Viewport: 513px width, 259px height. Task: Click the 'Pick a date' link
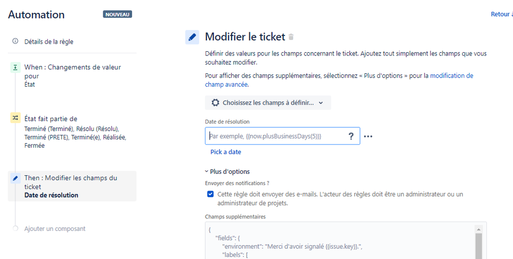click(x=226, y=152)
